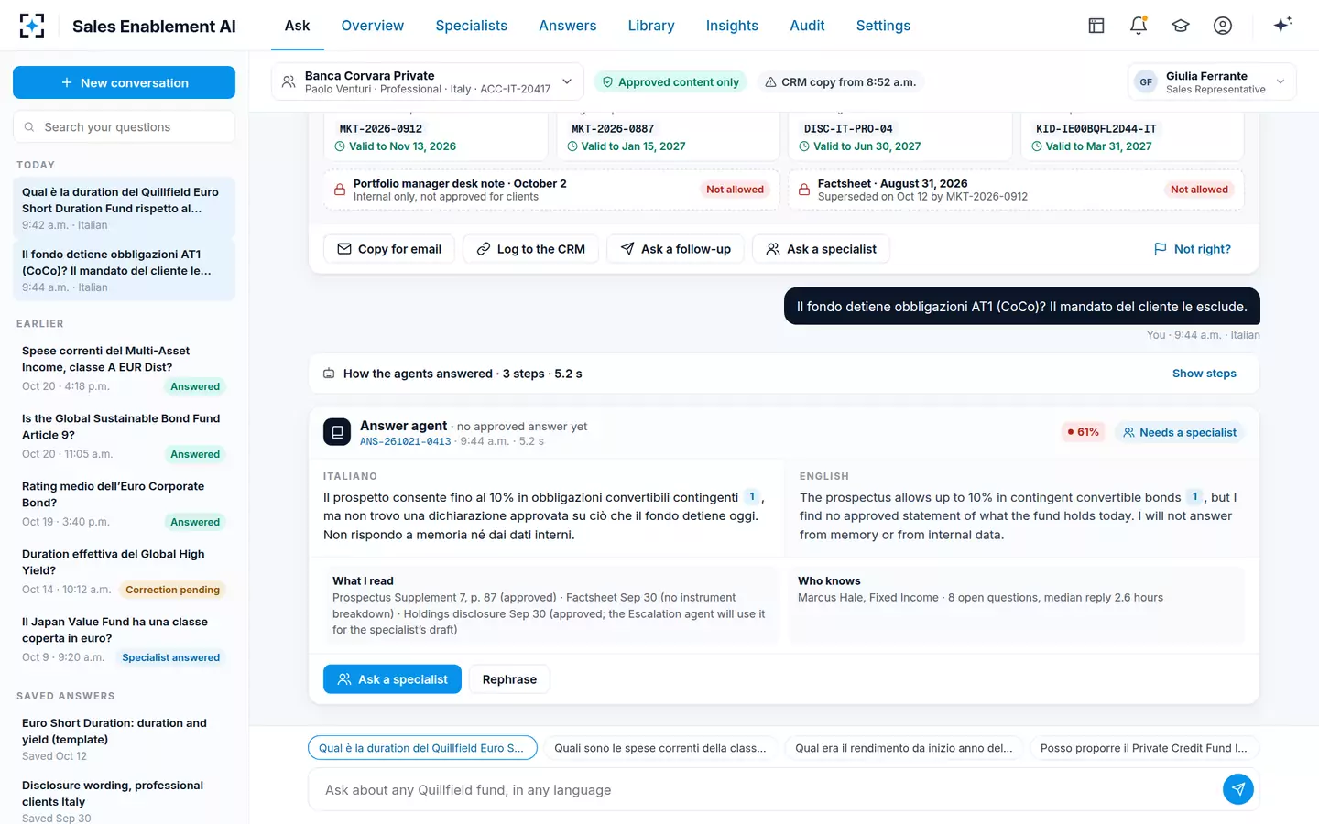Image resolution: width=1319 pixels, height=824 pixels.
Task: Click the citation marker 1 in Italian answer
Action: point(752,497)
